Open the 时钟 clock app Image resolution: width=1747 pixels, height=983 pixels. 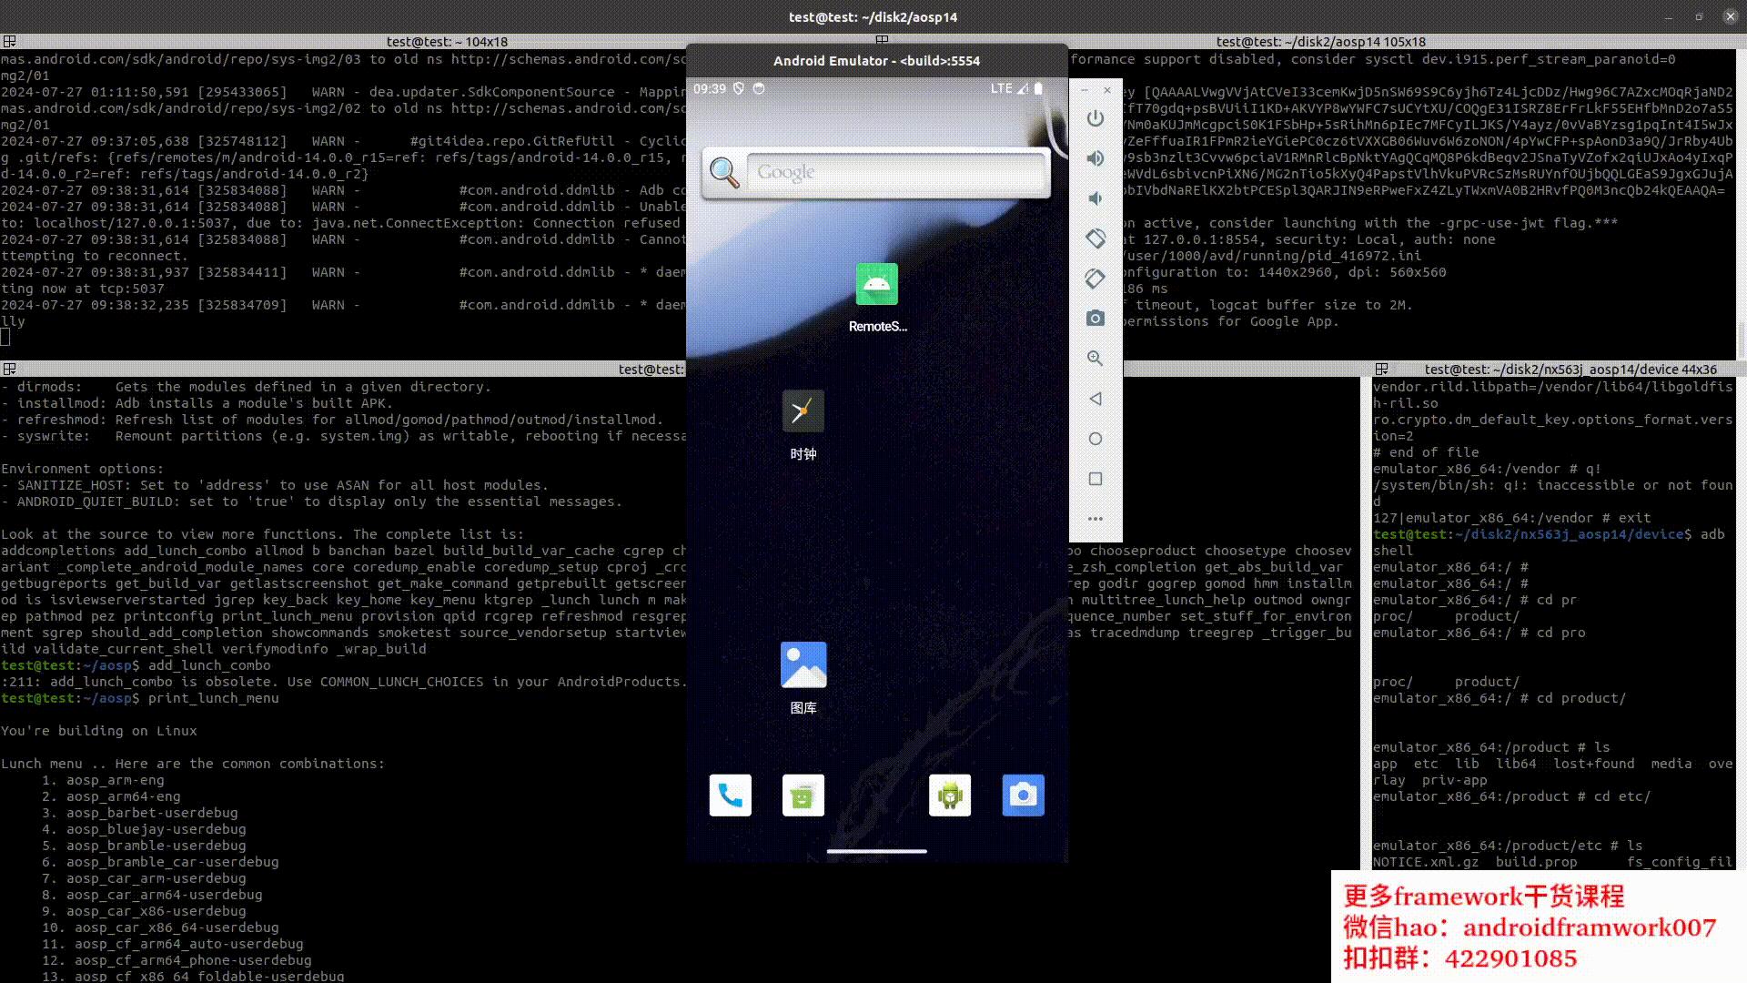[x=803, y=412]
